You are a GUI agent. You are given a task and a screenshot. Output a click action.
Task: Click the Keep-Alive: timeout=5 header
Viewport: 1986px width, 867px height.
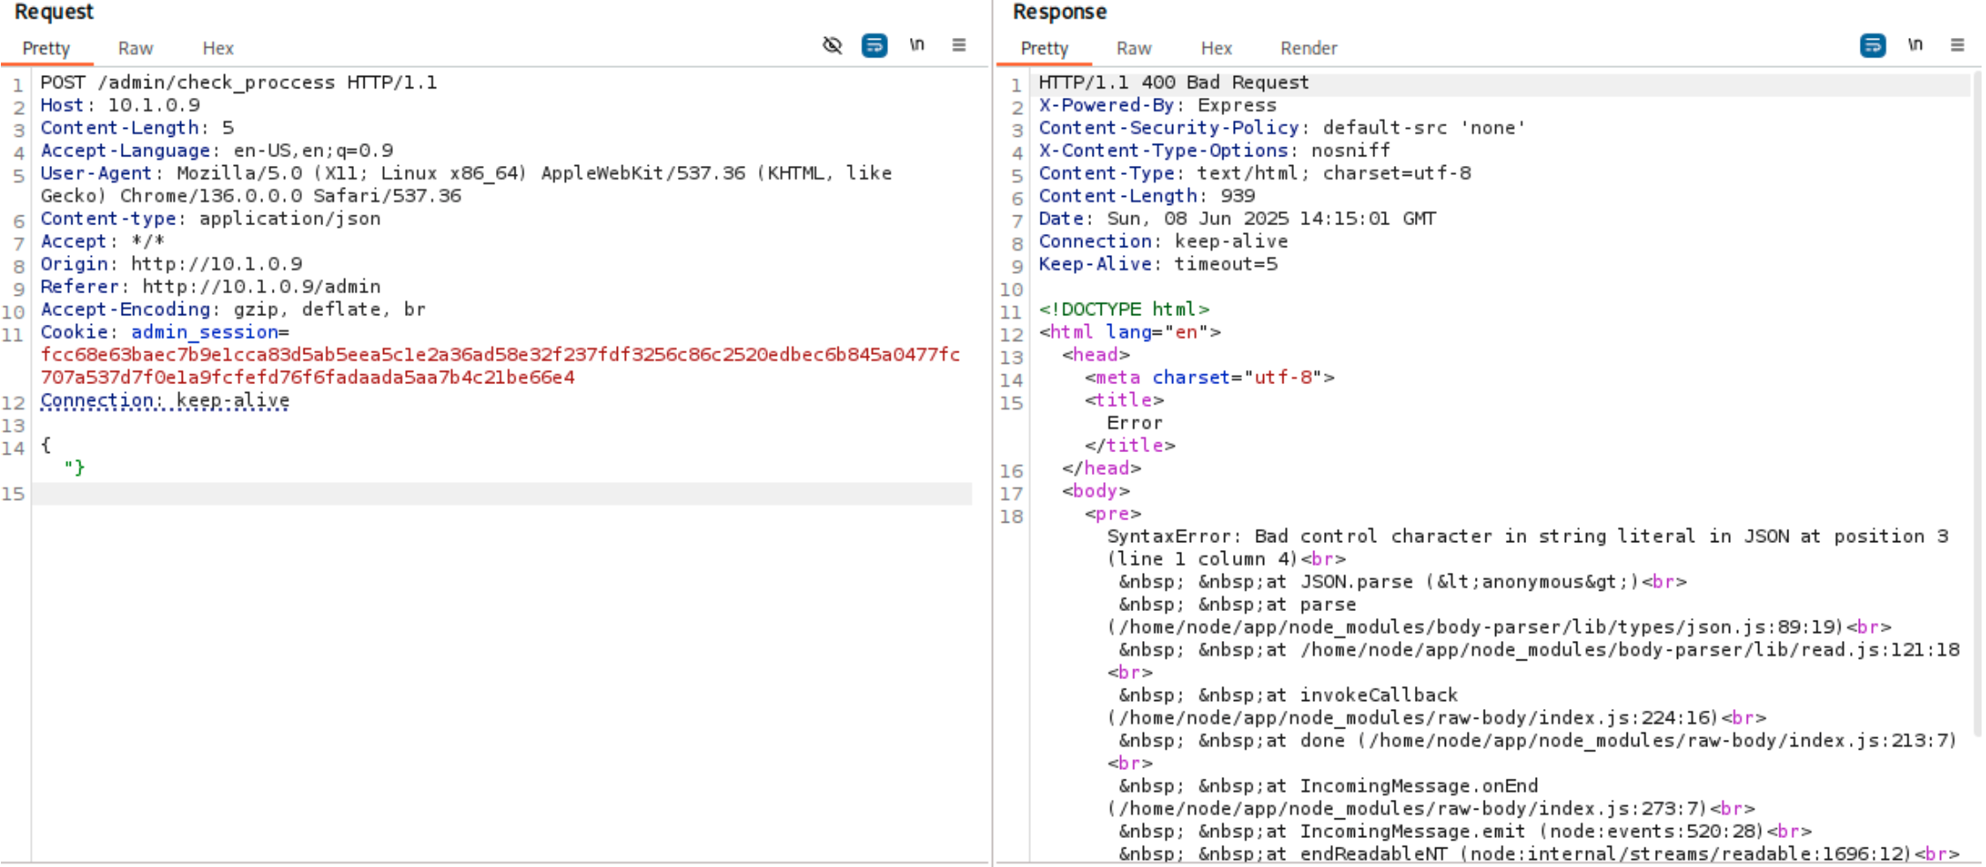1158,264
